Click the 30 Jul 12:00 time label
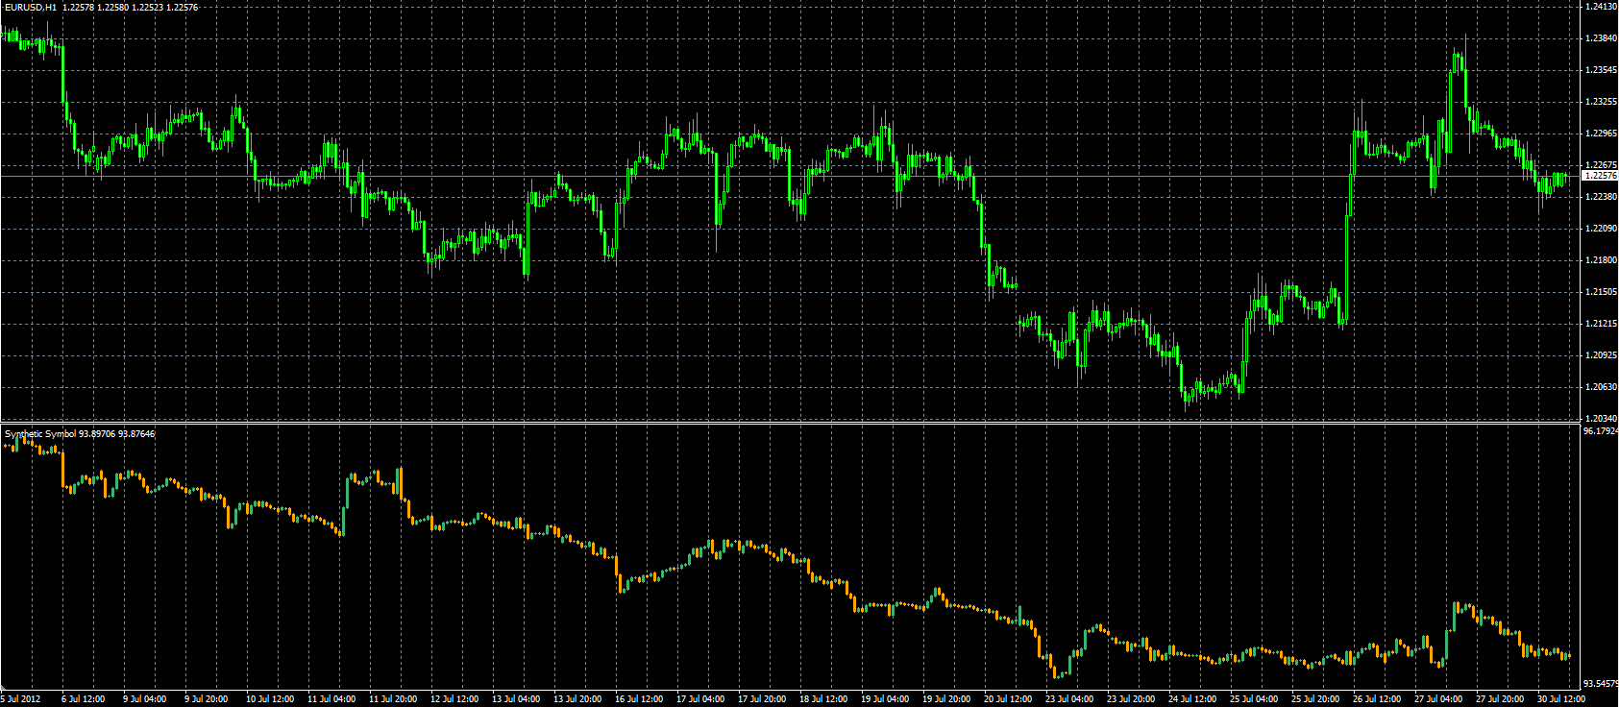 1561,699
